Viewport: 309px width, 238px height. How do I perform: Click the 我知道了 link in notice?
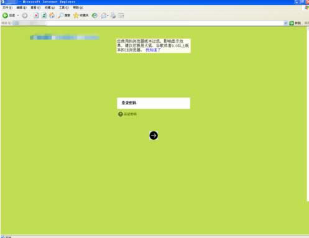[x=153, y=50]
